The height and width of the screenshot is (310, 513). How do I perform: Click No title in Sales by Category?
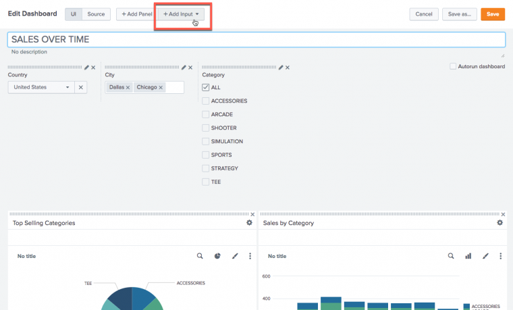pyautogui.click(x=277, y=256)
